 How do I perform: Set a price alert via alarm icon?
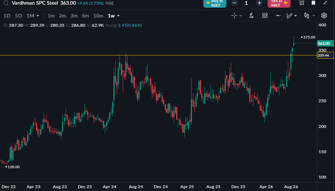tap(302, 3)
